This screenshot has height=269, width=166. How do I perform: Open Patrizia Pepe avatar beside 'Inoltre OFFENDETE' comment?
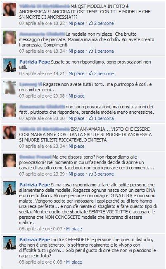9,243
